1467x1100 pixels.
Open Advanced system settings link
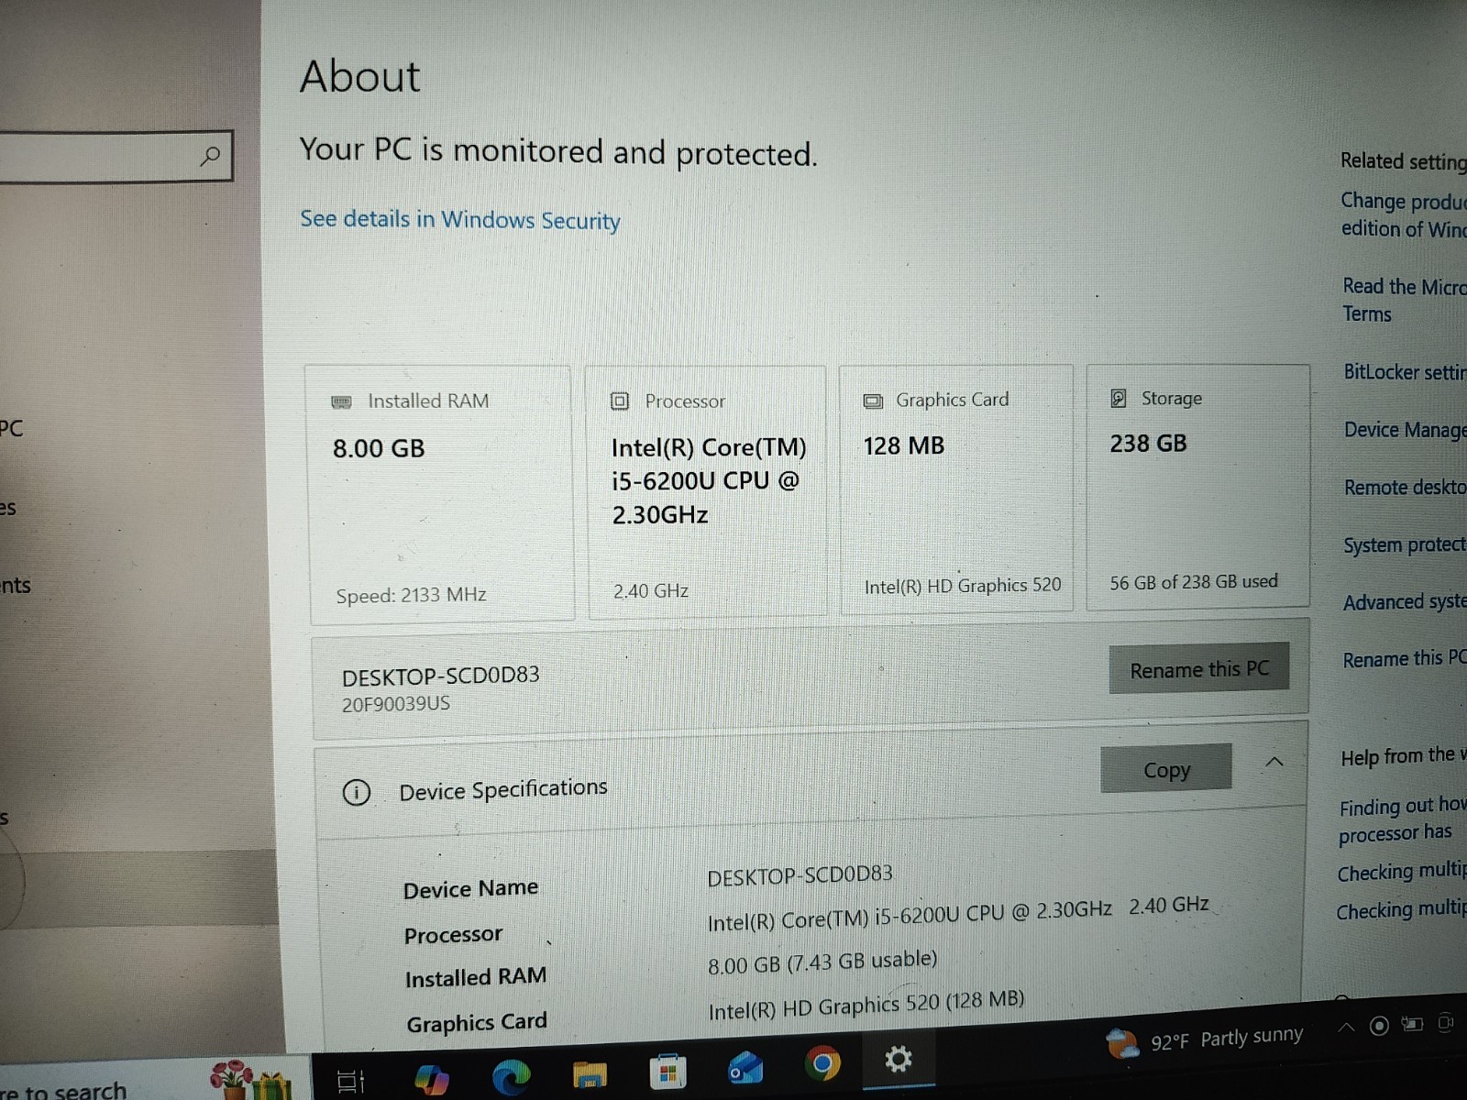point(1405,602)
